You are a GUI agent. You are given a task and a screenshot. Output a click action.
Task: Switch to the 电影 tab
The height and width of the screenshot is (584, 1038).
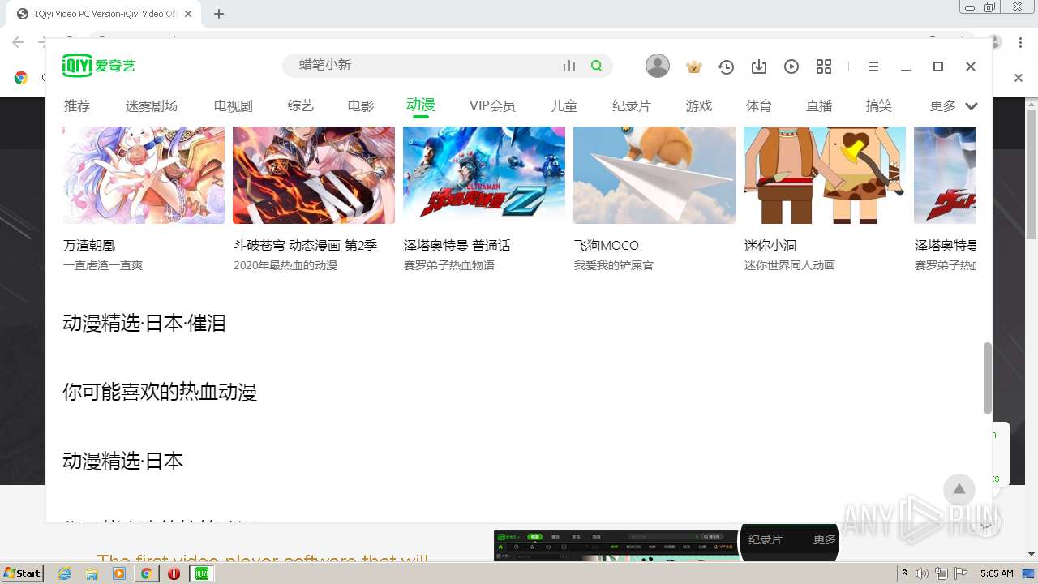[361, 105]
